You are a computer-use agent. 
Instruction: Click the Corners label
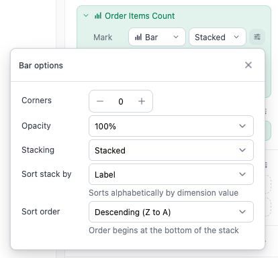[x=36, y=101]
